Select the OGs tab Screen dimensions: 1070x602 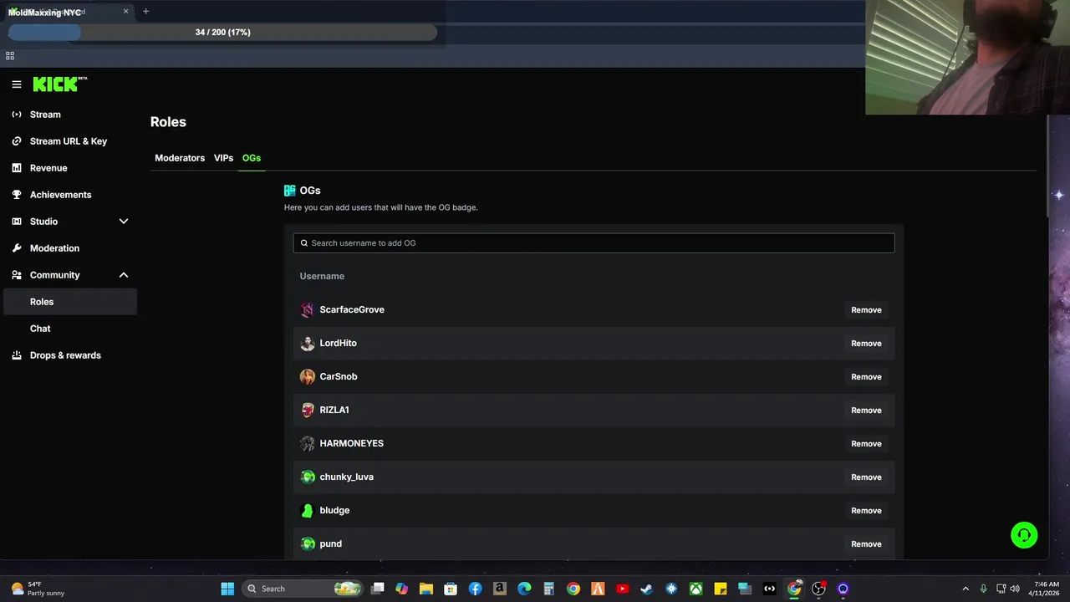[x=252, y=158]
